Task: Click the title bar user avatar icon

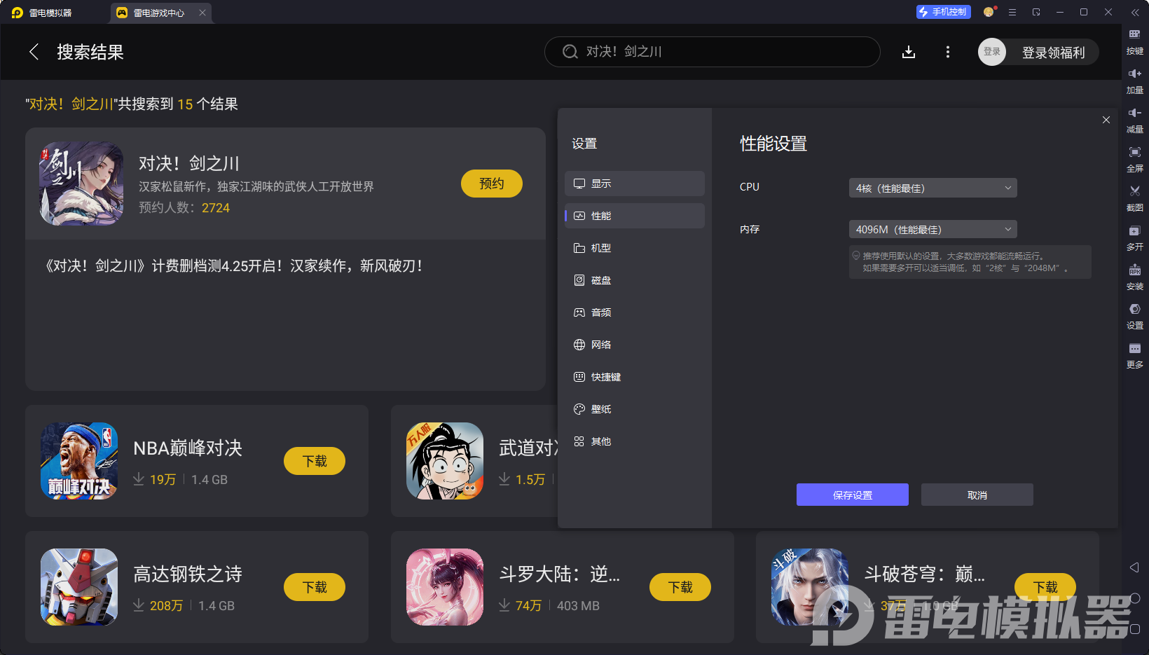Action: point(989,12)
